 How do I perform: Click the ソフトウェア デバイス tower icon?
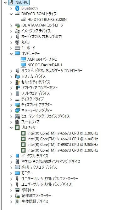pyautogui.click(x=17, y=93)
